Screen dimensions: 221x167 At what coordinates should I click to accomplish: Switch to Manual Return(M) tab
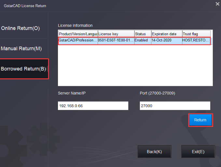click(24, 49)
